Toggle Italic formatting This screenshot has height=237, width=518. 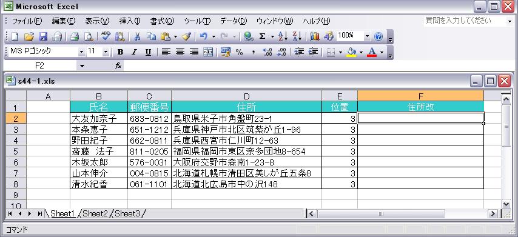click(x=134, y=52)
